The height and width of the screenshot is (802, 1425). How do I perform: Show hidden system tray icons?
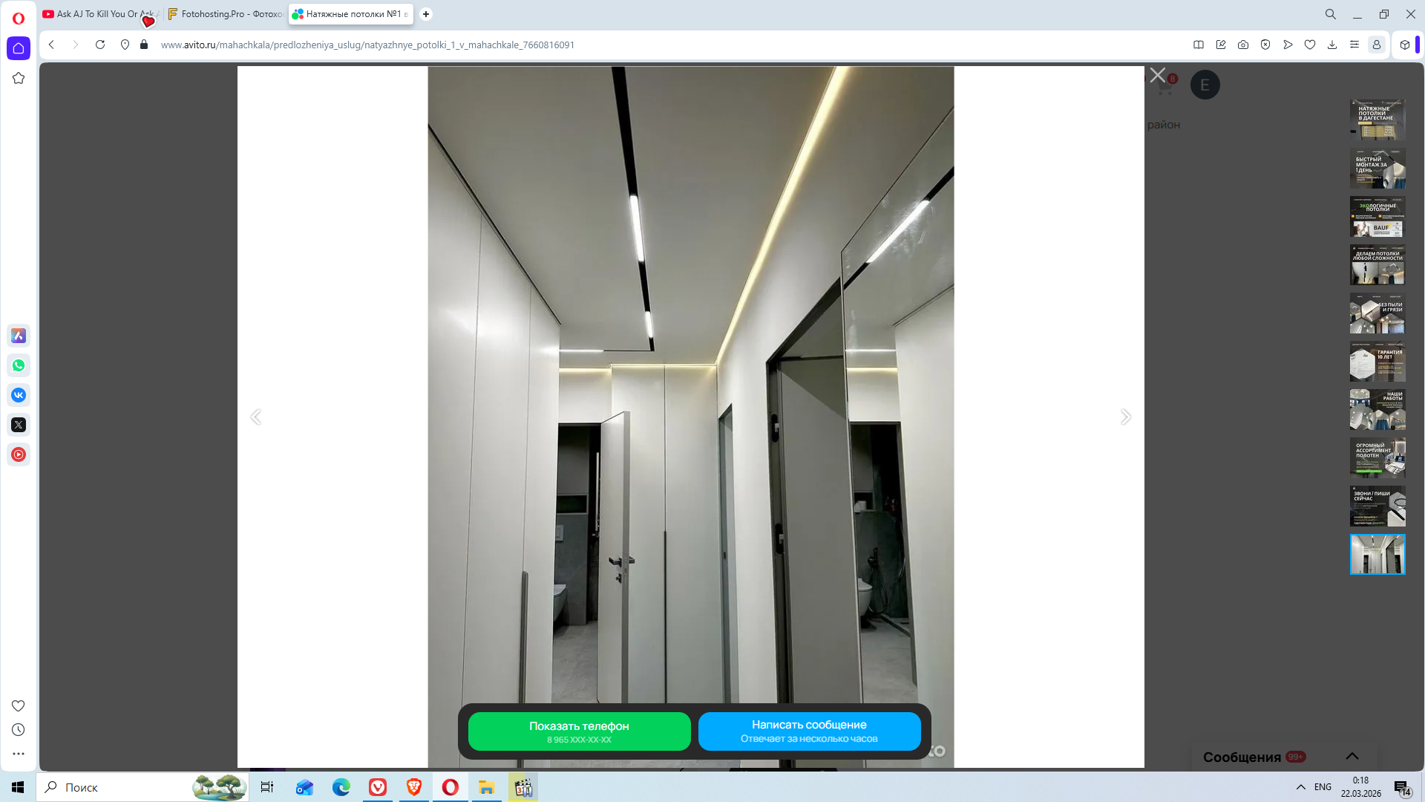coord(1300,787)
